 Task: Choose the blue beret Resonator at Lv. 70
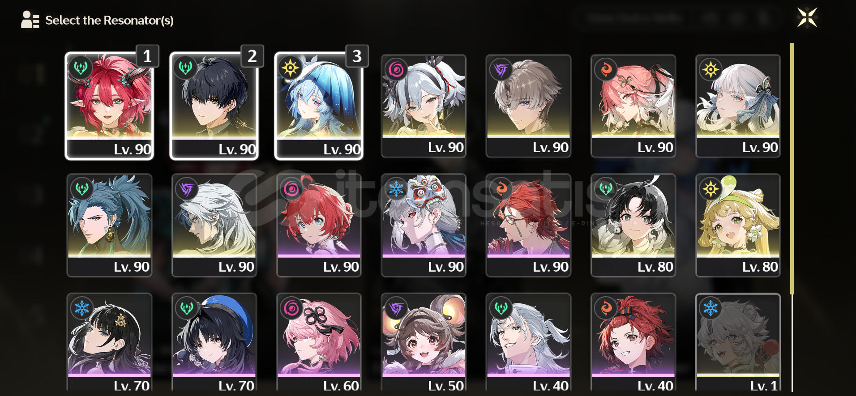click(x=214, y=343)
